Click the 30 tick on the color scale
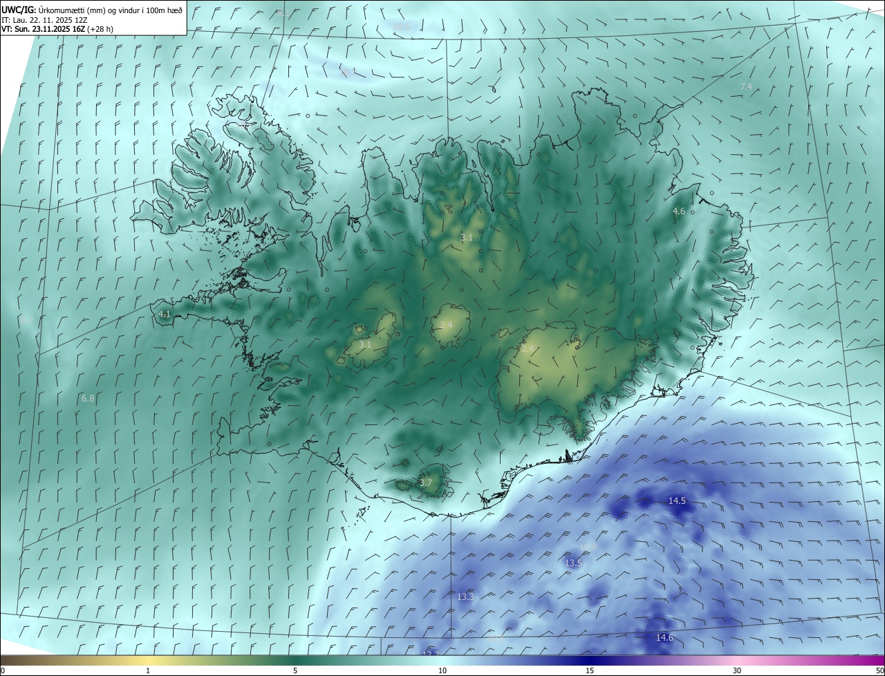This screenshot has width=885, height=676. point(737,670)
